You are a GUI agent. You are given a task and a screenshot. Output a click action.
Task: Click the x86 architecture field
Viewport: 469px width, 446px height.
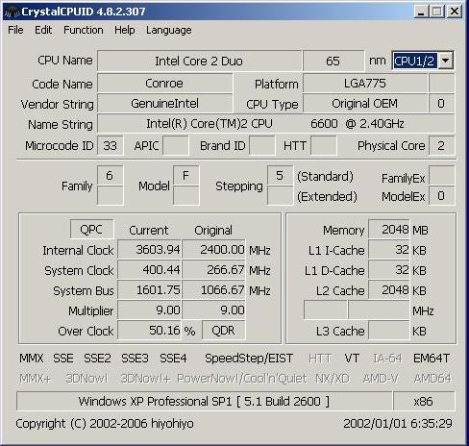(424, 401)
